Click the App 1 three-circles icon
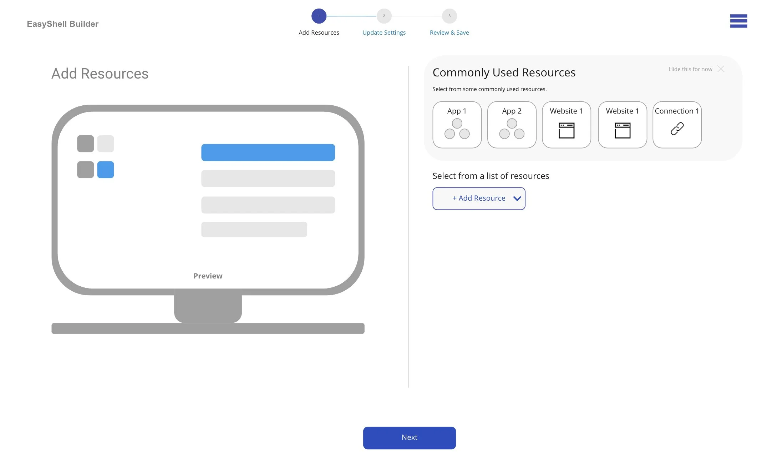The image size is (767, 462). [457, 129]
